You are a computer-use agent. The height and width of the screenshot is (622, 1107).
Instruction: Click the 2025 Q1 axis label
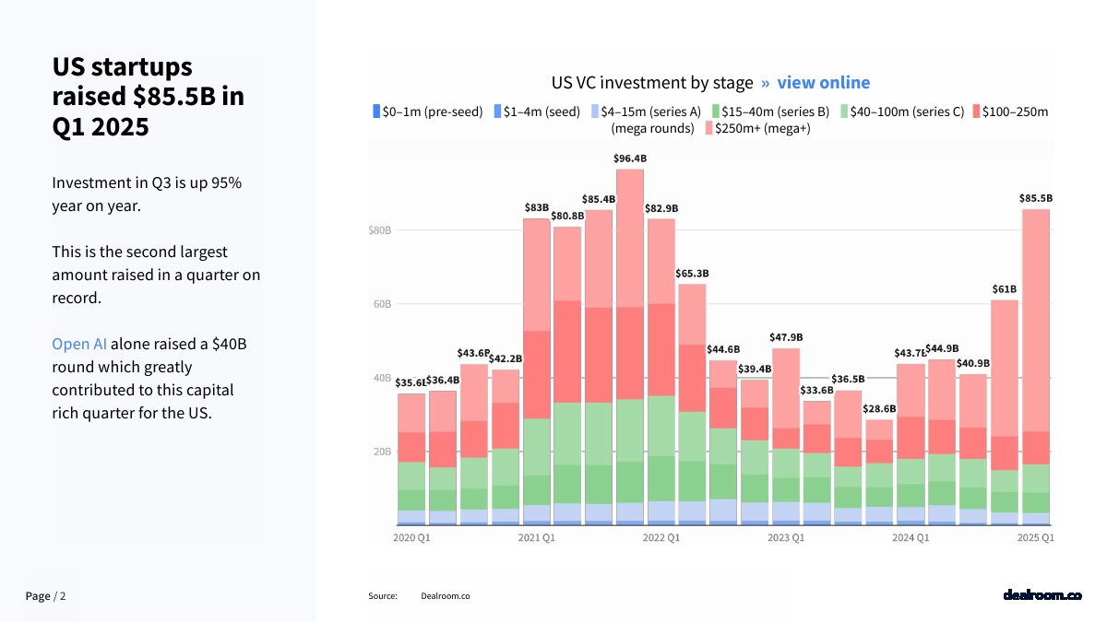point(1035,537)
